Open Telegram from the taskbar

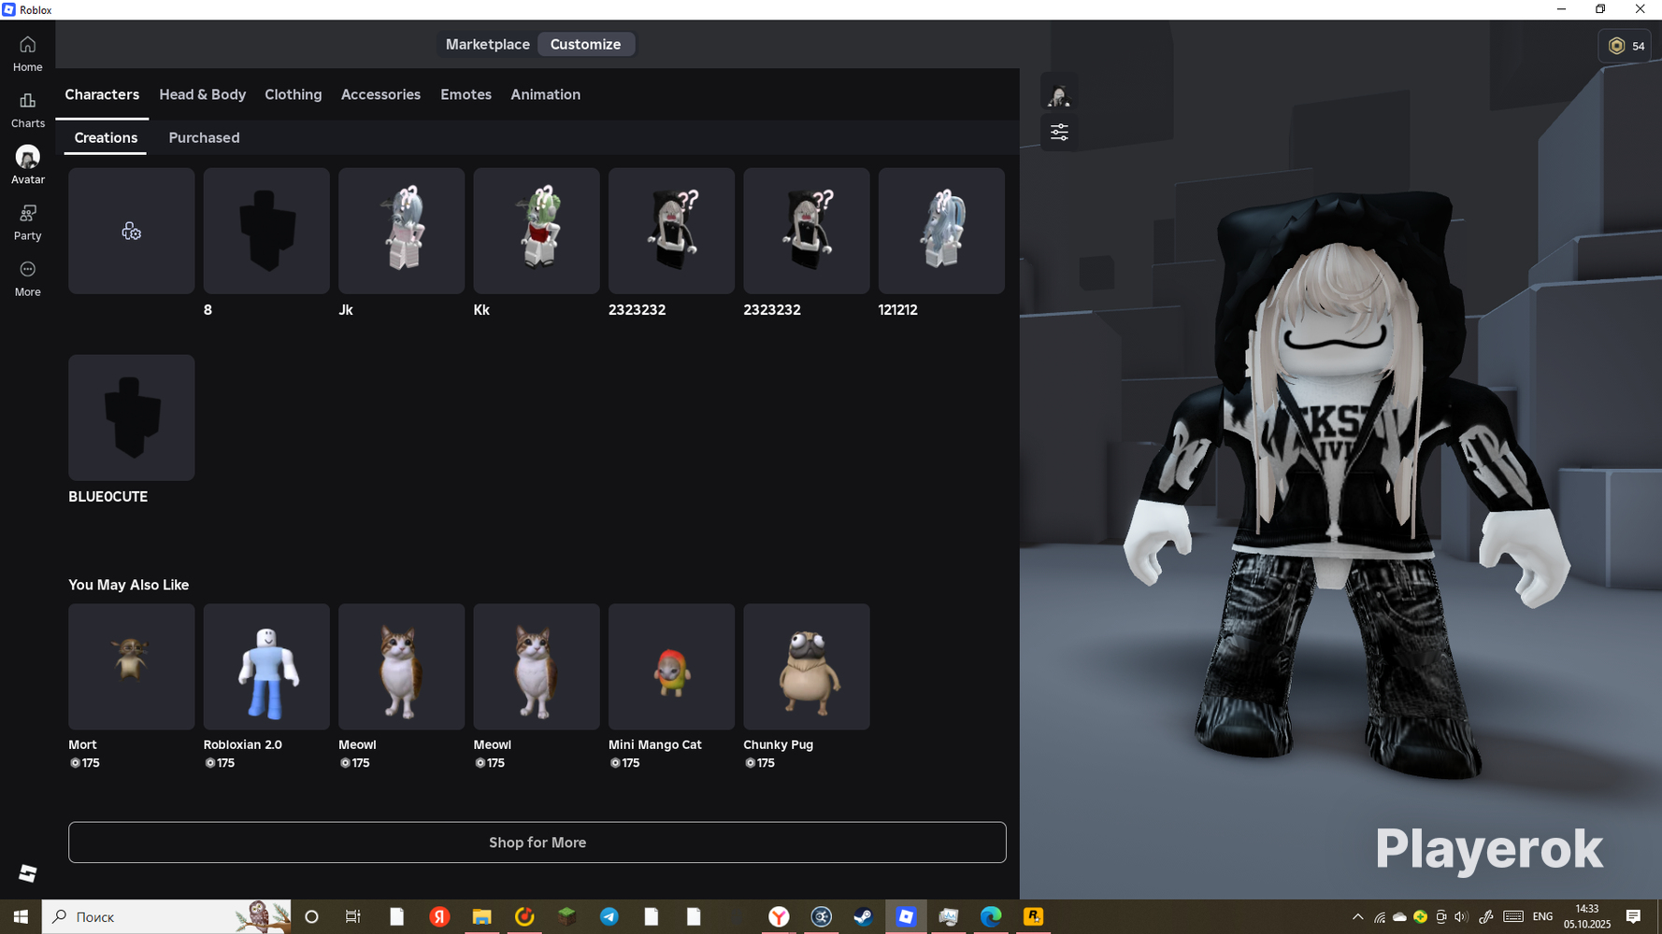click(609, 916)
